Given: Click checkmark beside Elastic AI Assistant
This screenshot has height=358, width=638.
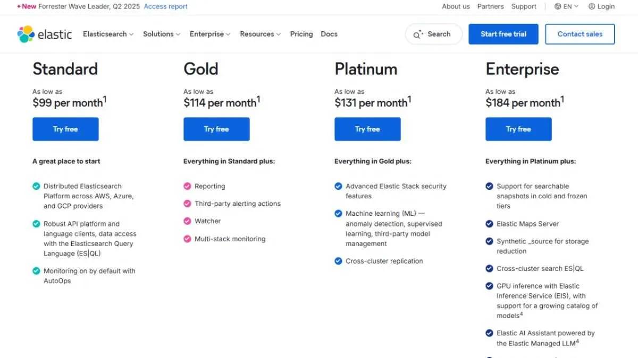Looking at the screenshot, I should tap(489, 333).
